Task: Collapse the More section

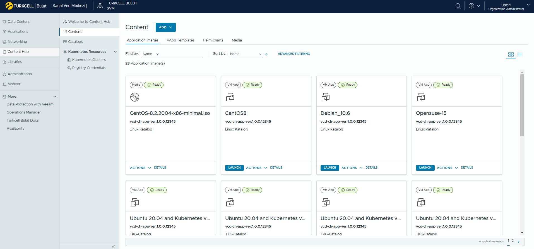Action: 55,97
